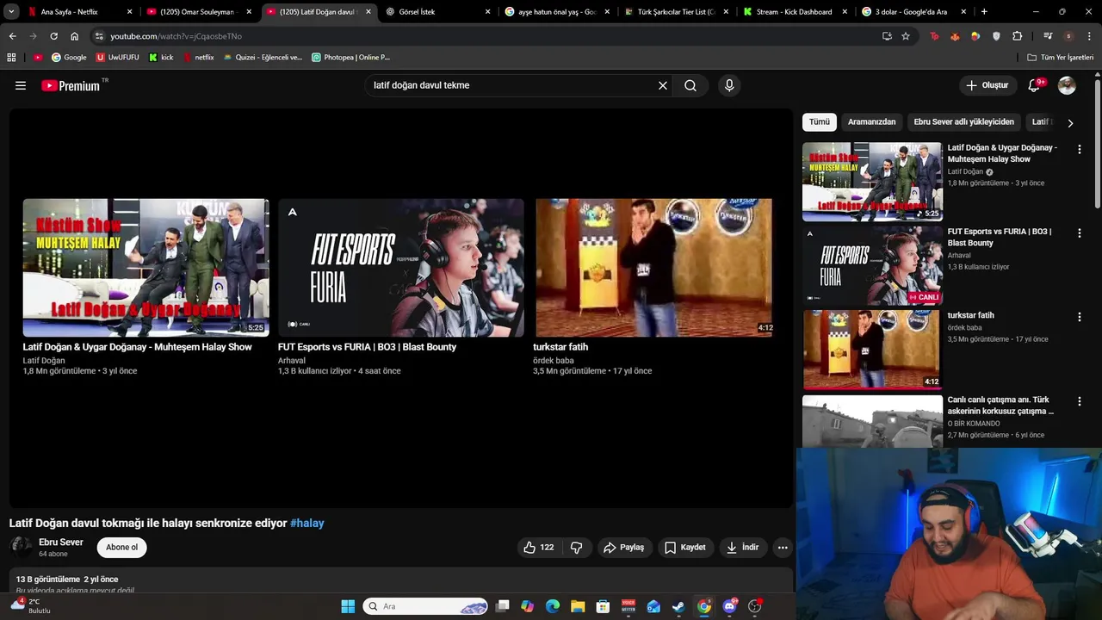Switch to Türk Şarkıcılar Tier List tab
Image resolution: width=1102 pixels, height=620 pixels.
[x=678, y=12]
